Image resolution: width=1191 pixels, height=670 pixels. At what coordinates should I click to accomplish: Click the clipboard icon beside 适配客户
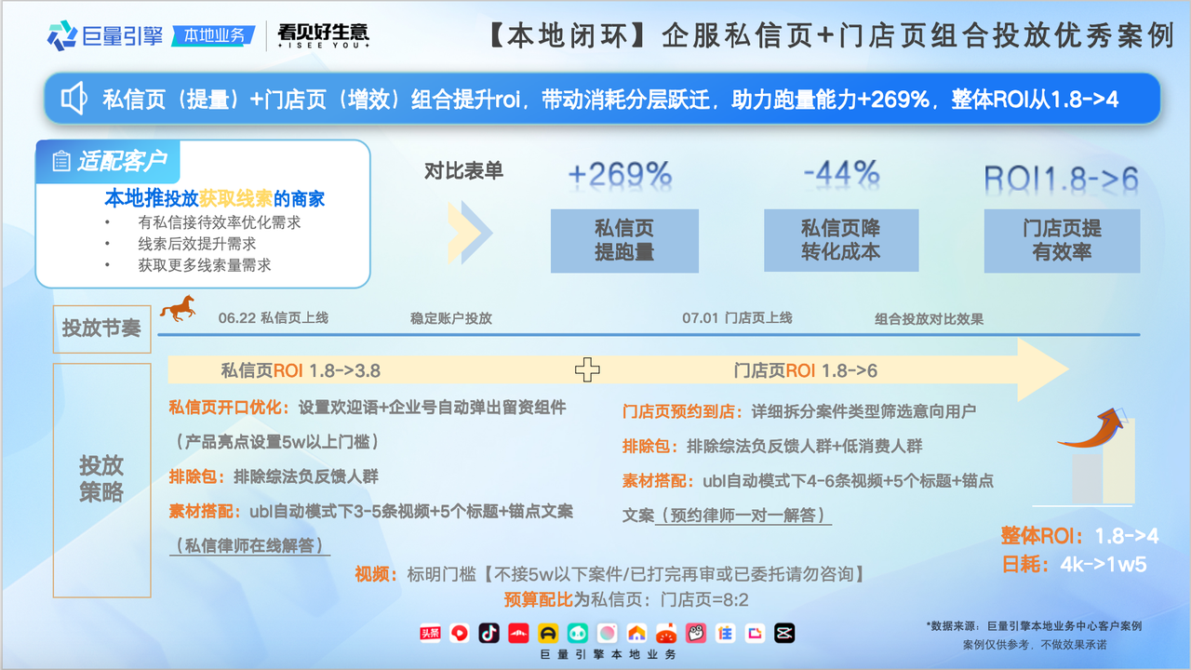tap(61, 161)
